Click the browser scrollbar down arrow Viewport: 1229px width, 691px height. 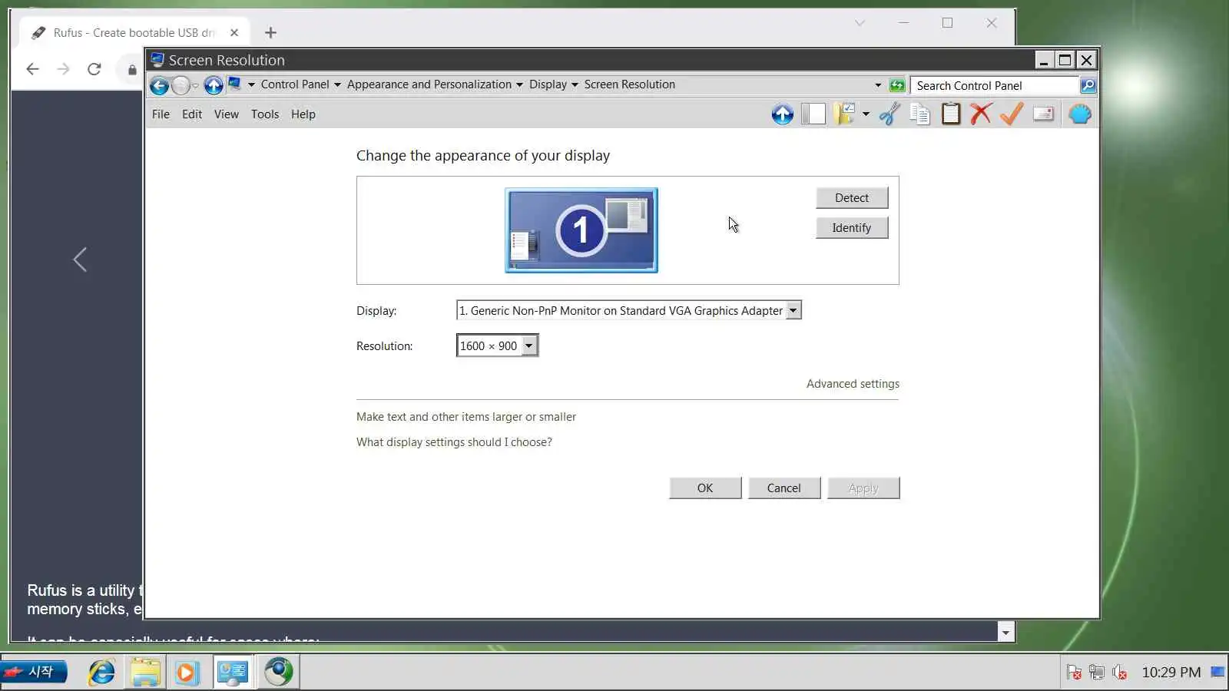[x=1005, y=632]
